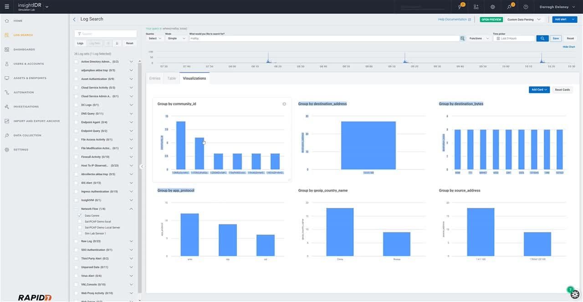This screenshot has width=583, height=302.
Task: Open the Assets & Endpoints sidebar icon
Action: [x=7, y=78]
